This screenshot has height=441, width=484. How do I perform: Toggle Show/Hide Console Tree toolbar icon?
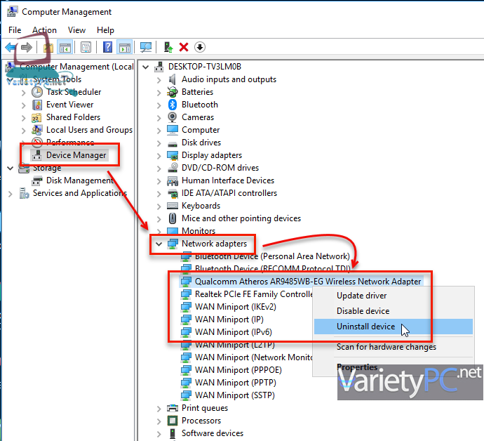65,48
